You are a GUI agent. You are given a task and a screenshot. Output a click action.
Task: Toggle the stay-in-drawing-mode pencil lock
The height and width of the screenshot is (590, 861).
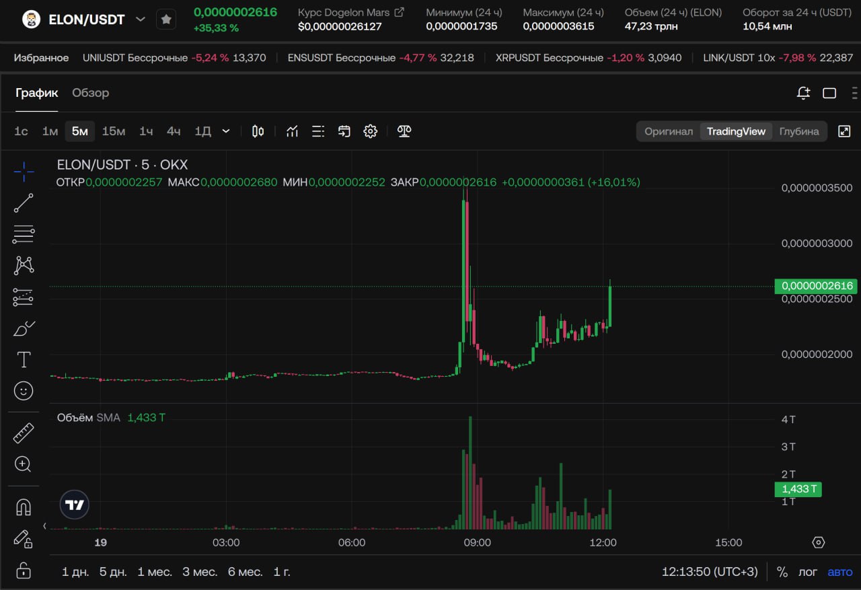click(24, 538)
